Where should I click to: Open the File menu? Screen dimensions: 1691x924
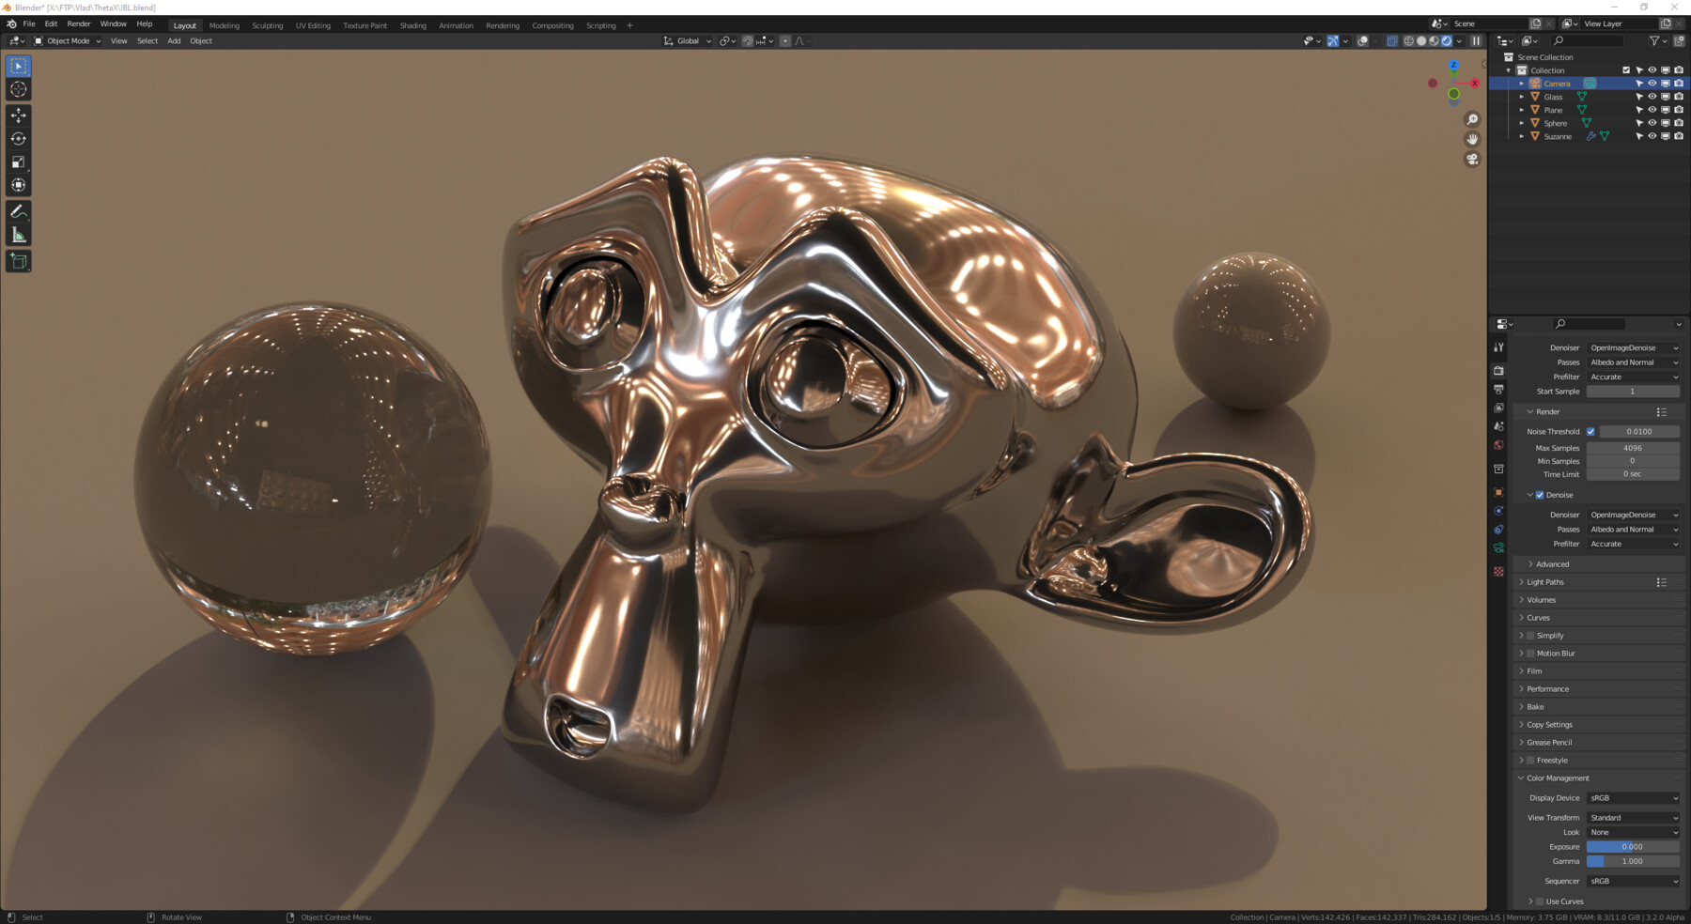29,23
